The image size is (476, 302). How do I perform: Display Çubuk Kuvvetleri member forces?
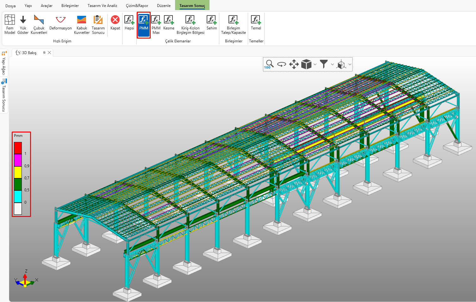click(x=39, y=25)
